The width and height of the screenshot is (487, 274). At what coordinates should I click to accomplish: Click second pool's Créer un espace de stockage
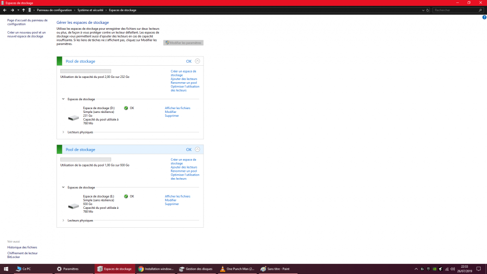183,162
